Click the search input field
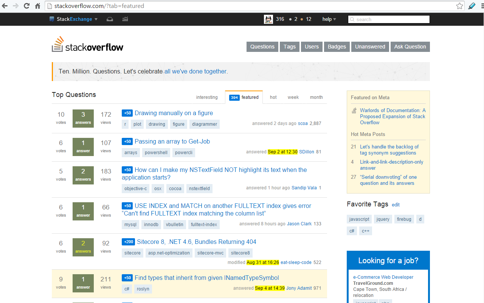The width and height of the screenshot is (484, 303). 389,19
